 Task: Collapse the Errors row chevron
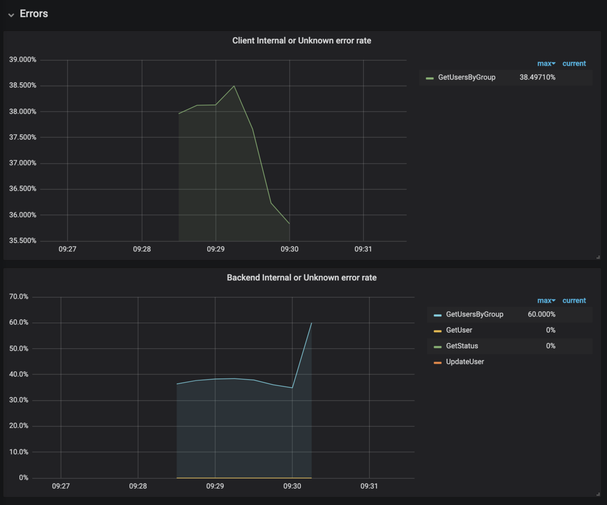(x=11, y=15)
